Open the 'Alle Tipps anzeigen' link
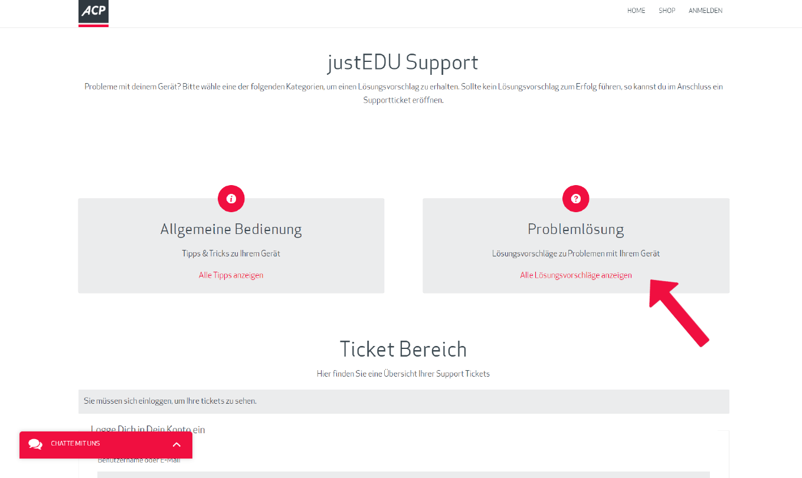This screenshot has height=478, width=802. pyautogui.click(x=231, y=275)
